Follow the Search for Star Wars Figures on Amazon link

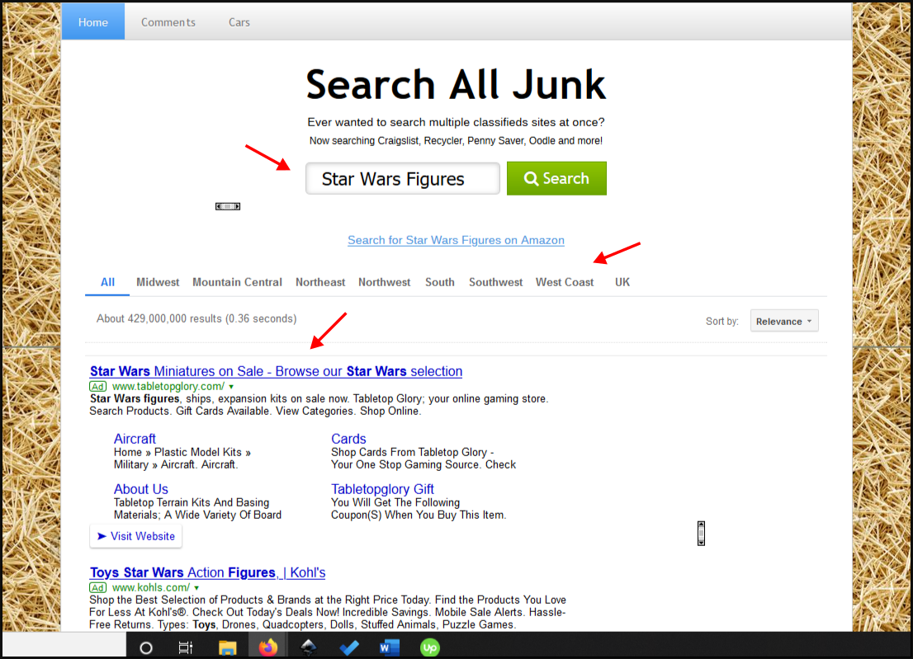point(456,240)
